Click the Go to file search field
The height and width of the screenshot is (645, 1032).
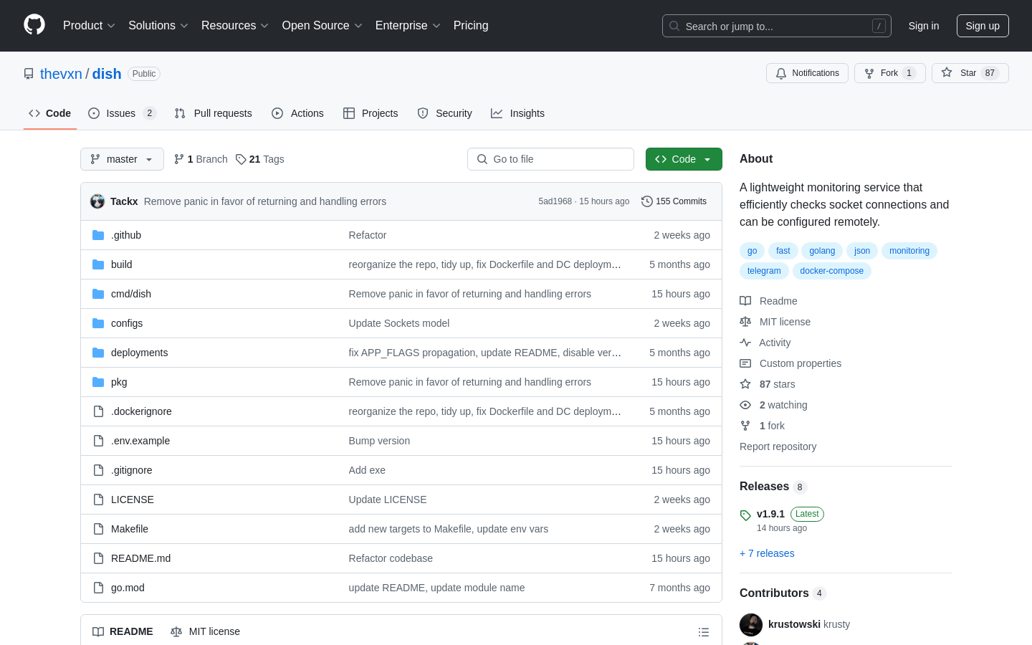point(550,159)
